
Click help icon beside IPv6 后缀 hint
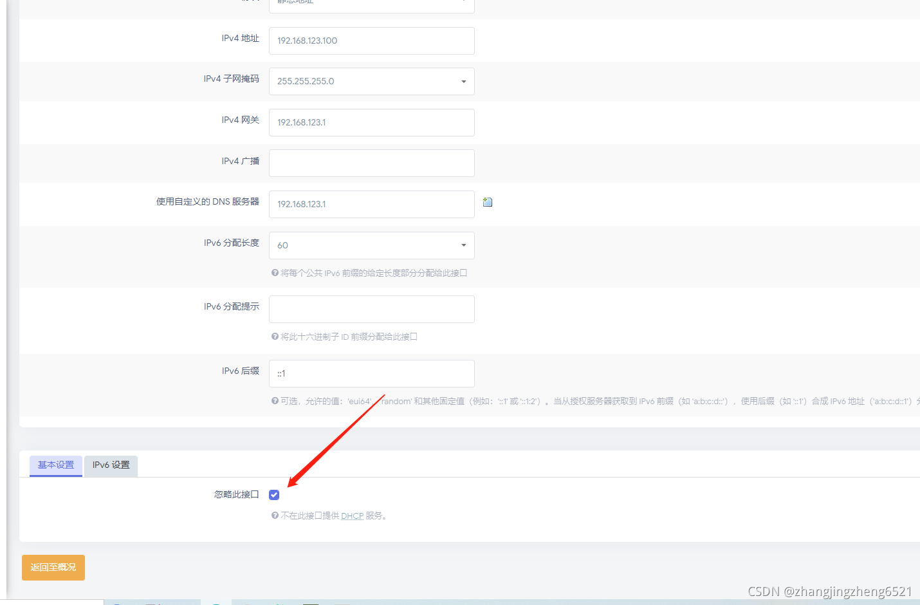click(x=275, y=401)
